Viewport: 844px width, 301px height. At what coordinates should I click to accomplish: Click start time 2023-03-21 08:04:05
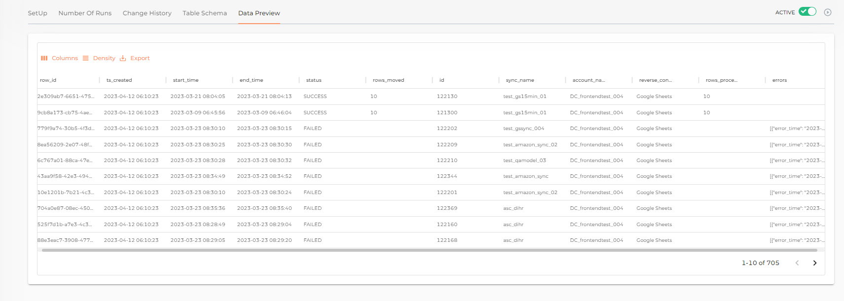tap(198, 97)
